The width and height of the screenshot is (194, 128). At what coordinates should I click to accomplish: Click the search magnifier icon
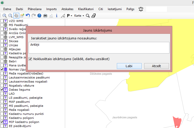(88, 16)
